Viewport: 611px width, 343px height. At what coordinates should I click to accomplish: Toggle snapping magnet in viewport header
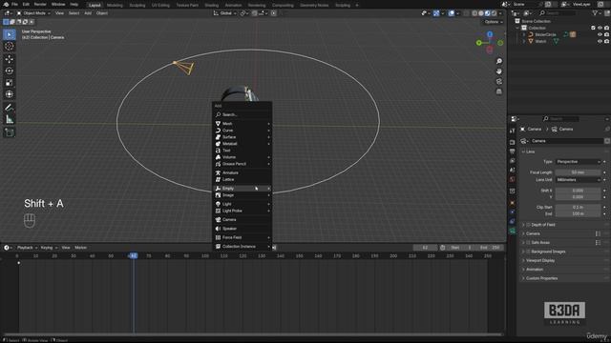pyautogui.click(x=254, y=13)
